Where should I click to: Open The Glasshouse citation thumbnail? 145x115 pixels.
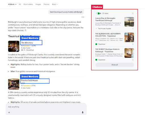click(129, 37)
